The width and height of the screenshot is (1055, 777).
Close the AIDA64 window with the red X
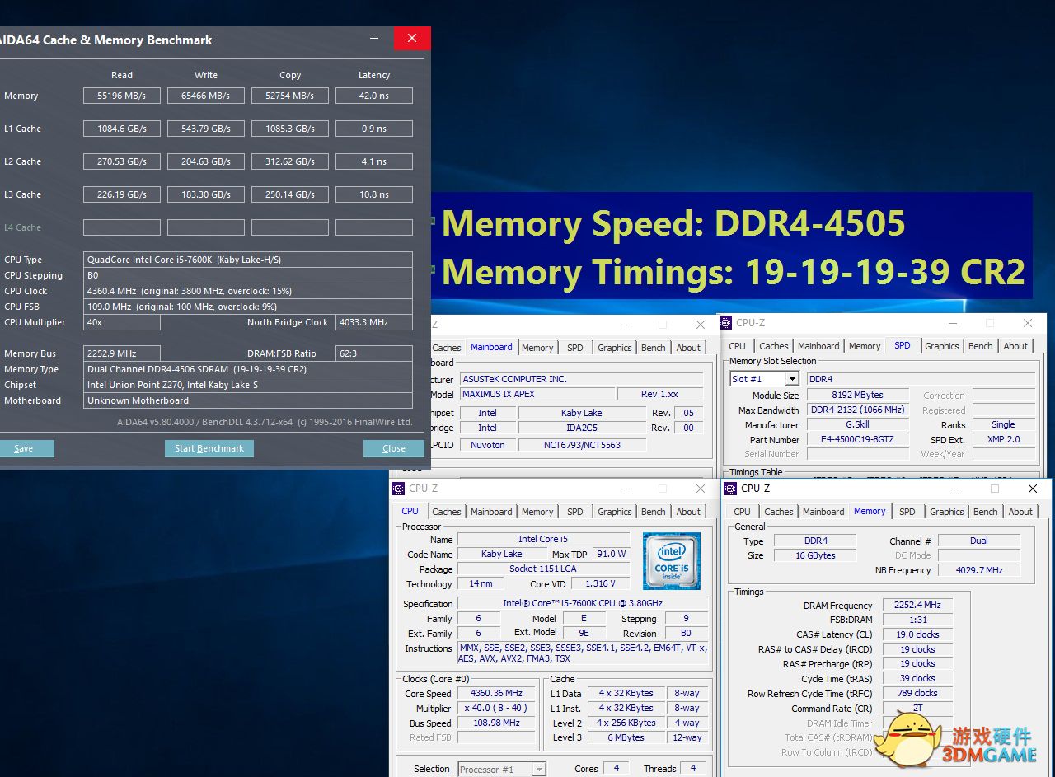tap(412, 39)
